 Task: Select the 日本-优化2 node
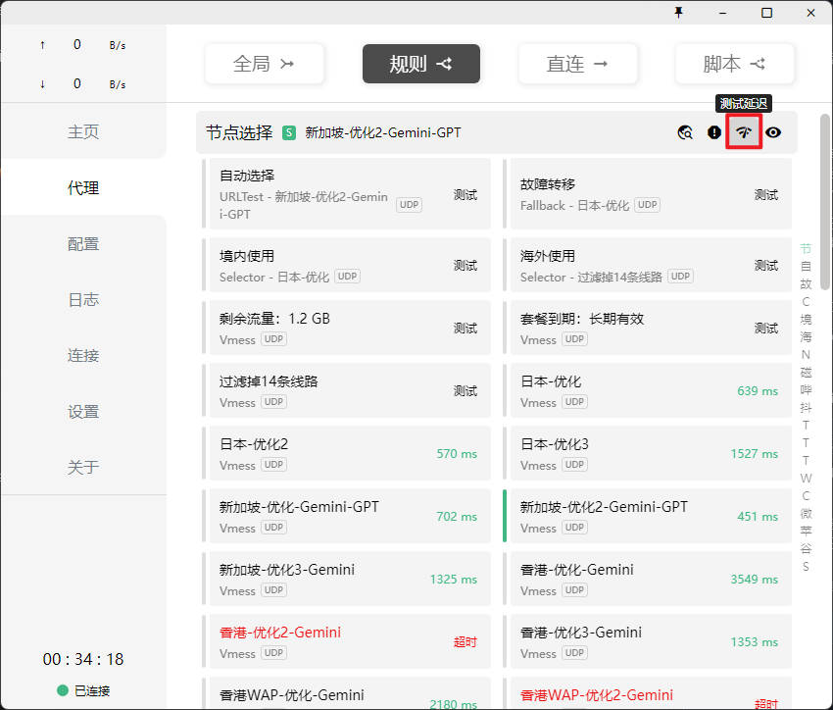[346, 453]
